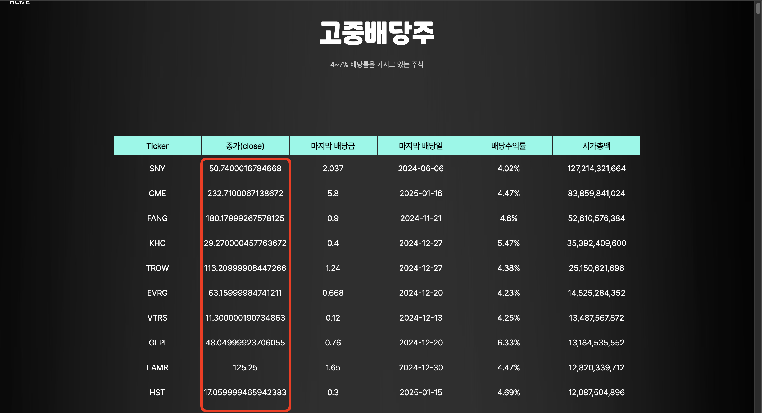
Task: Select the LAMR ticker cell
Action: 157,367
